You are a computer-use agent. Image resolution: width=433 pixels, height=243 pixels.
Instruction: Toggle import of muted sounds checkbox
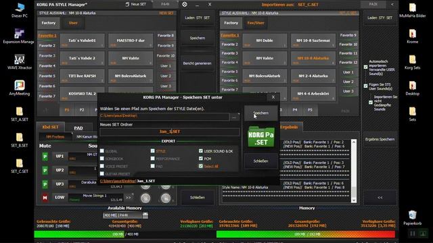pyautogui.click(x=371, y=103)
